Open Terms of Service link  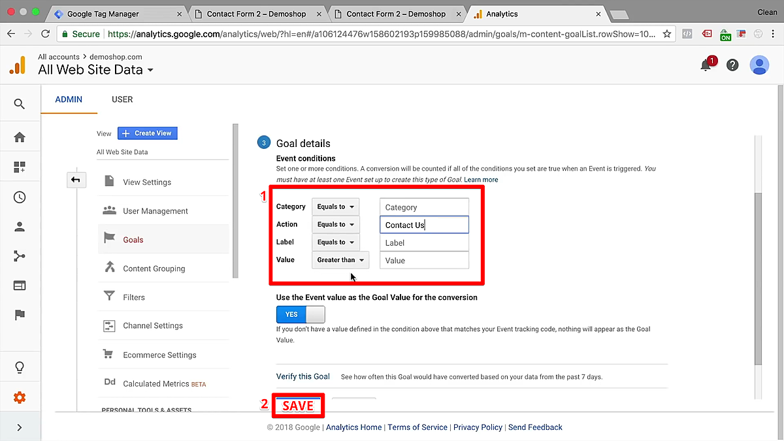point(417,427)
